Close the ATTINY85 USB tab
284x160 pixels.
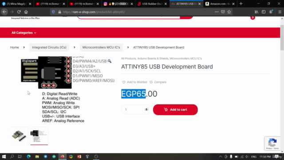[x=199, y=4]
